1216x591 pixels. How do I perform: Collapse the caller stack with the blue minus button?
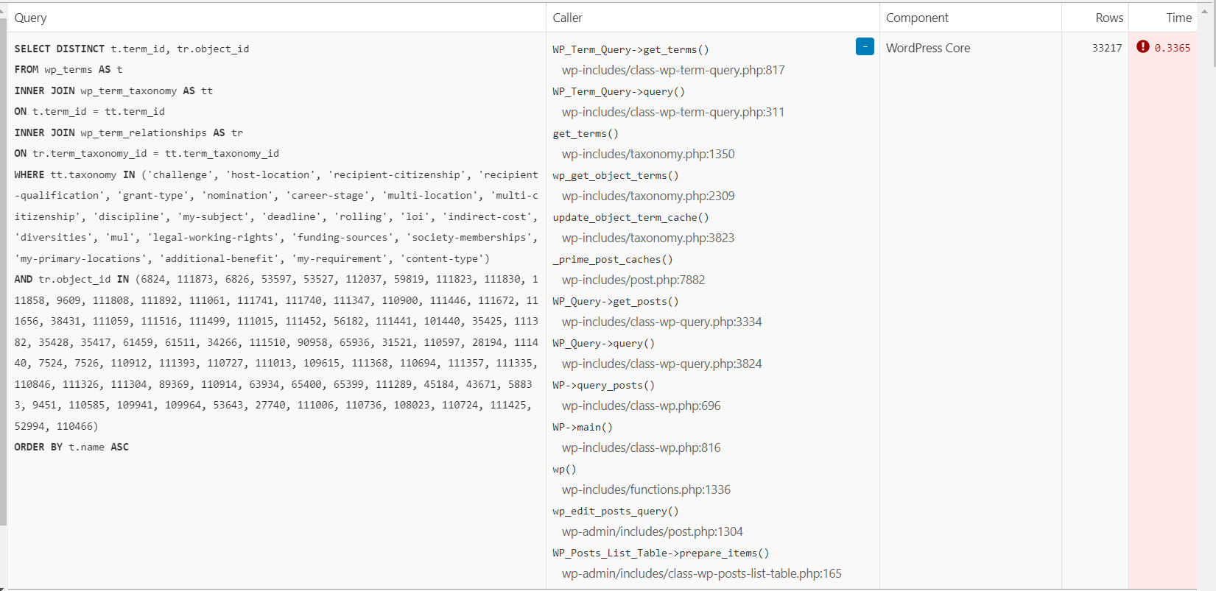pyautogui.click(x=865, y=47)
